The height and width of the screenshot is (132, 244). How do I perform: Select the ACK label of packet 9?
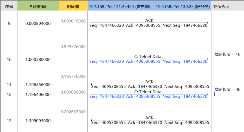[x=149, y=21]
